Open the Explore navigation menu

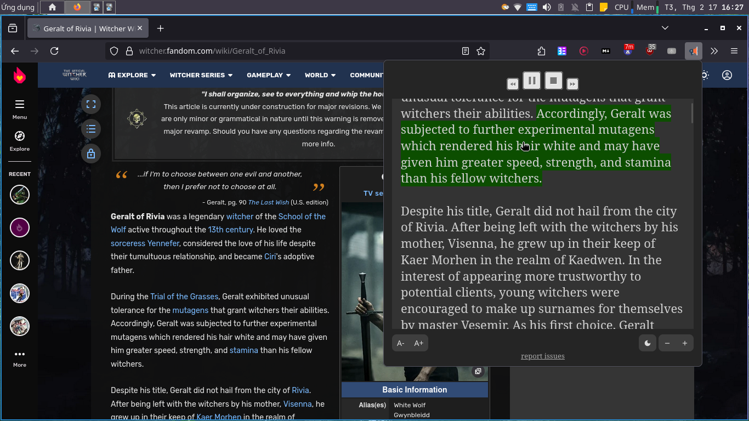(132, 75)
